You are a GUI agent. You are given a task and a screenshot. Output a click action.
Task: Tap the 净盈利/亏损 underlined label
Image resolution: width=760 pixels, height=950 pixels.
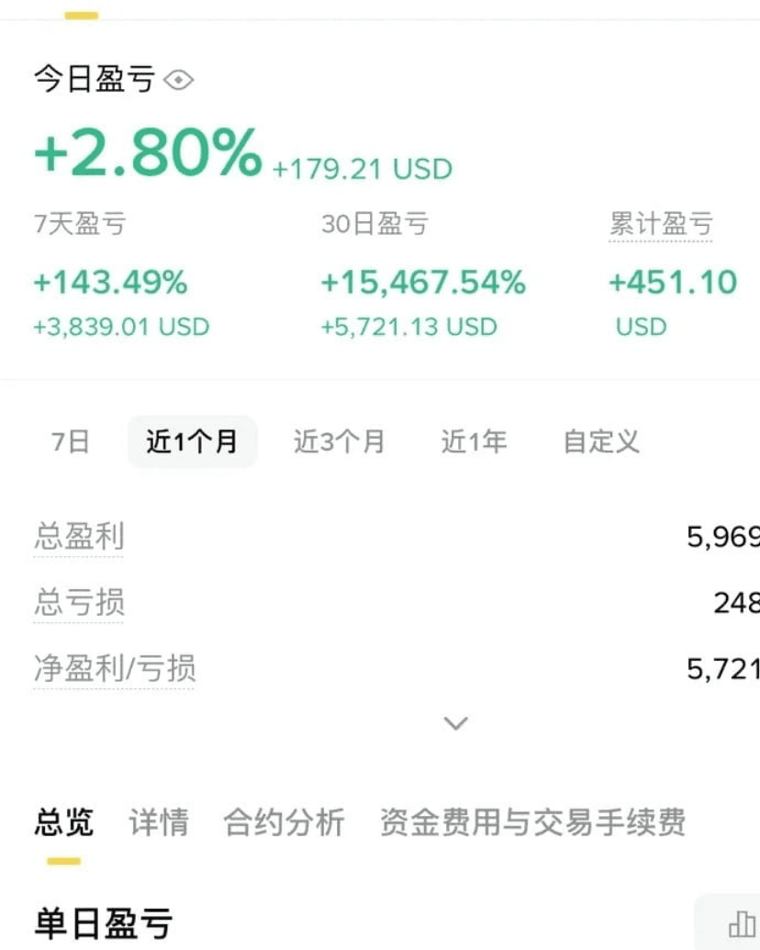[115, 668]
